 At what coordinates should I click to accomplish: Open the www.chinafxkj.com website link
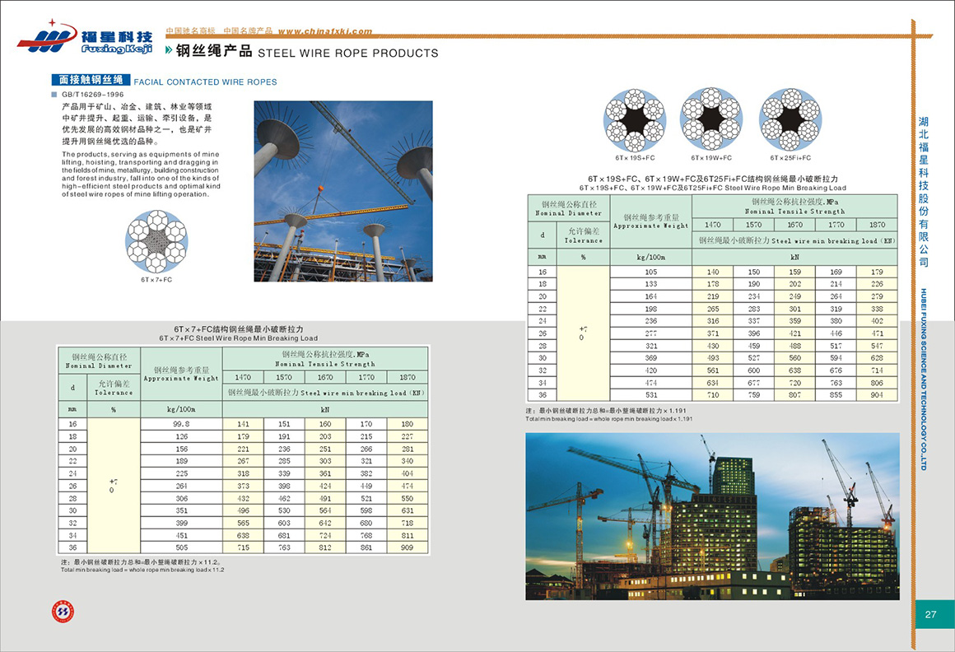[325, 31]
